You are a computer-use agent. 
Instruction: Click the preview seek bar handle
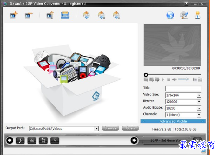tap(146, 75)
